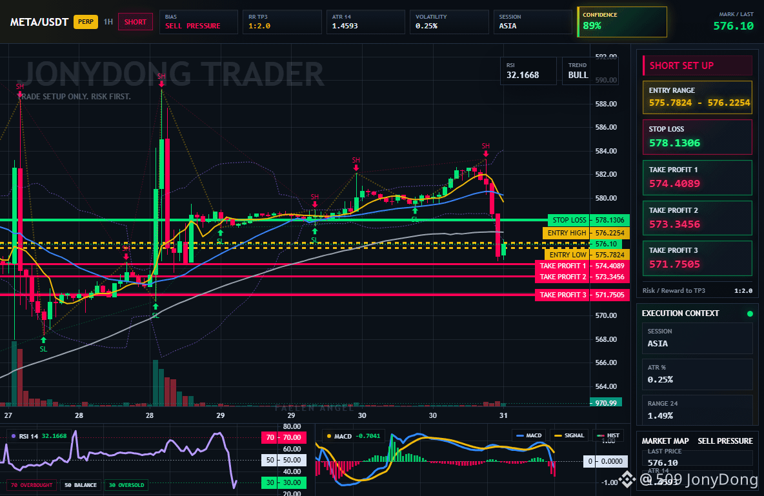Click the 568.00 price axis label
The image size is (764, 496).
(x=606, y=339)
